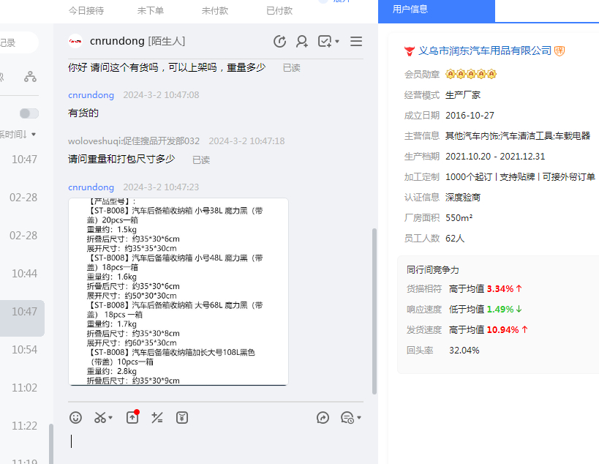This screenshot has width=599, height=464.
Task: Click the organization tree icon in sidebar
Action: 30,76
